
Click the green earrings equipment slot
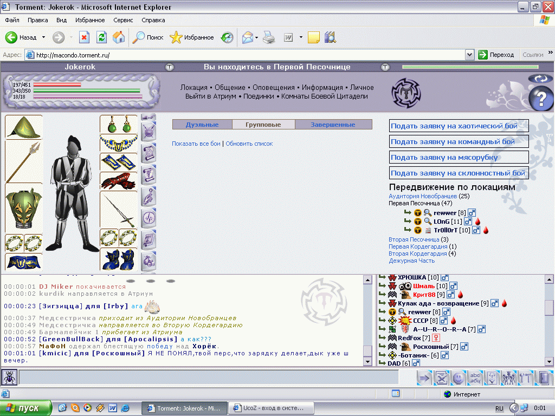click(x=119, y=124)
